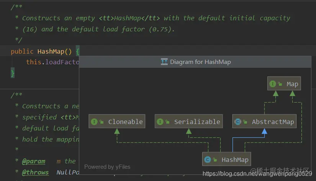The height and width of the screenshot is (181, 316).
Task: Click the 'Constructs an empty' comment line
Action: [152, 18]
